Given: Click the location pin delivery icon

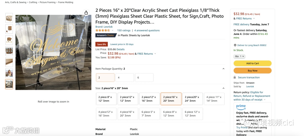Looking at the screenshot, I should tap(235, 45).
